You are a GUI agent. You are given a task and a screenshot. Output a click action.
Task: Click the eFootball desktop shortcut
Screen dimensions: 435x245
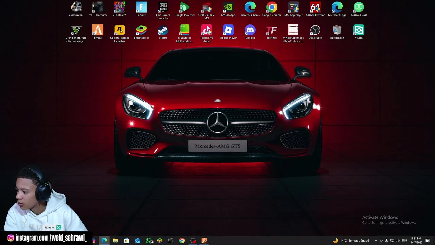120,9
